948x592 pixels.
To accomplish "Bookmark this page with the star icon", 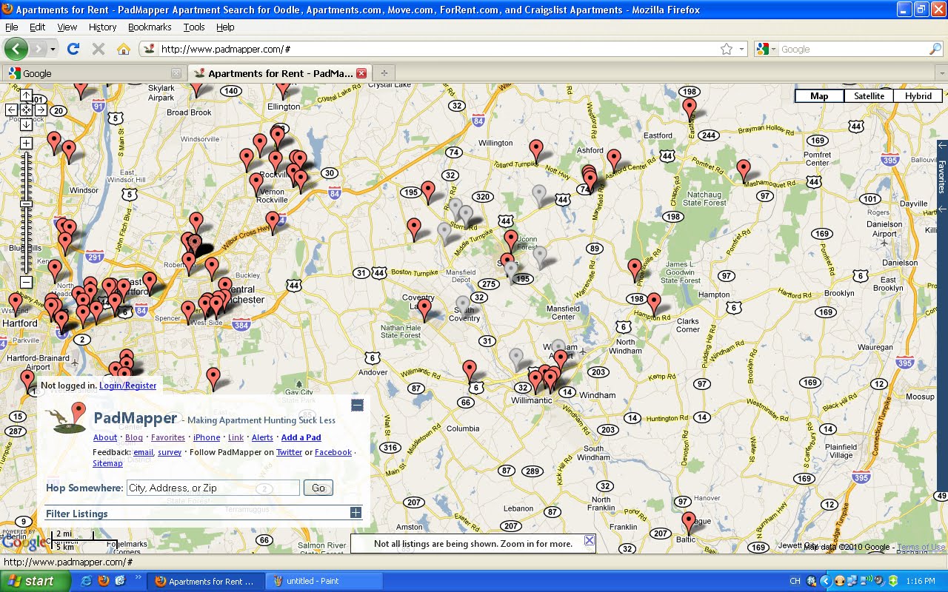I will pos(727,49).
